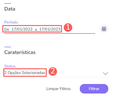
Task: Select the start date 17/01/2022
Action: tap(22, 29)
